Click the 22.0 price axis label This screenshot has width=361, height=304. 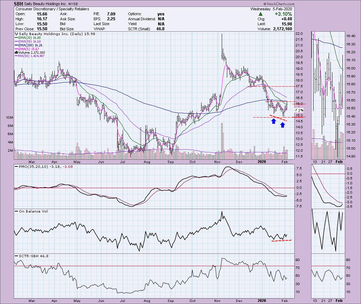[299, 34]
